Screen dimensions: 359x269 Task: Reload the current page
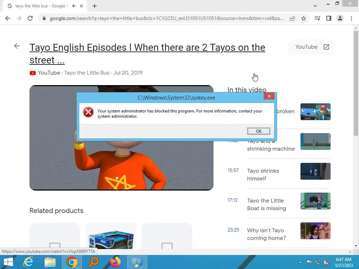[30, 18]
